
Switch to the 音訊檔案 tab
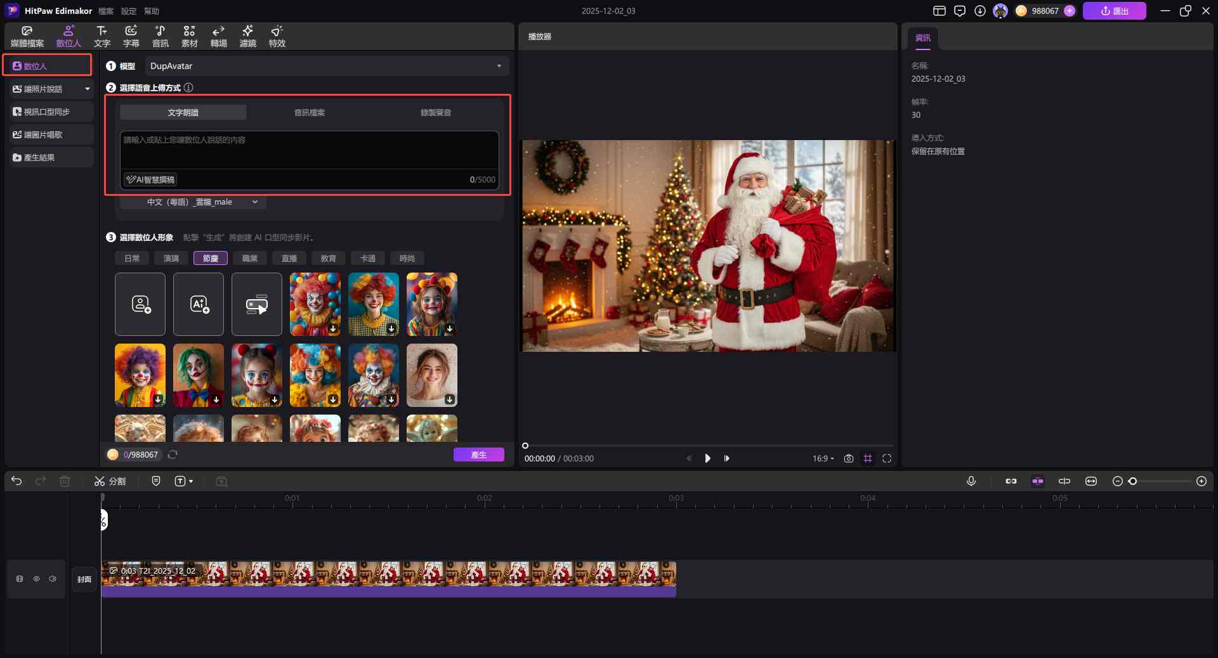(x=310, y=112)
